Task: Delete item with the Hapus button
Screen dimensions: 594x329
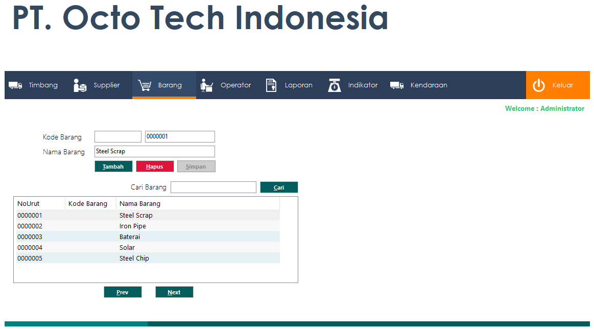Action: tap(155, 167)
